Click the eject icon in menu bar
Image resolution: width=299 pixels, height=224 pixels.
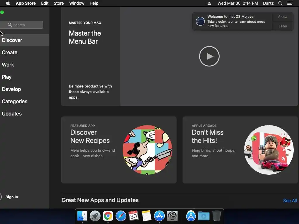point(209,3)
